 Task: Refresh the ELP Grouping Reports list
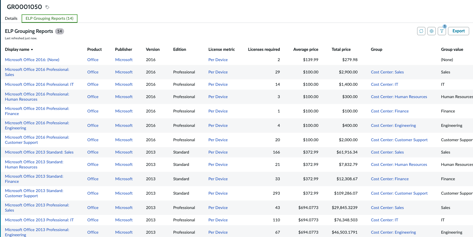click(421, 31)
